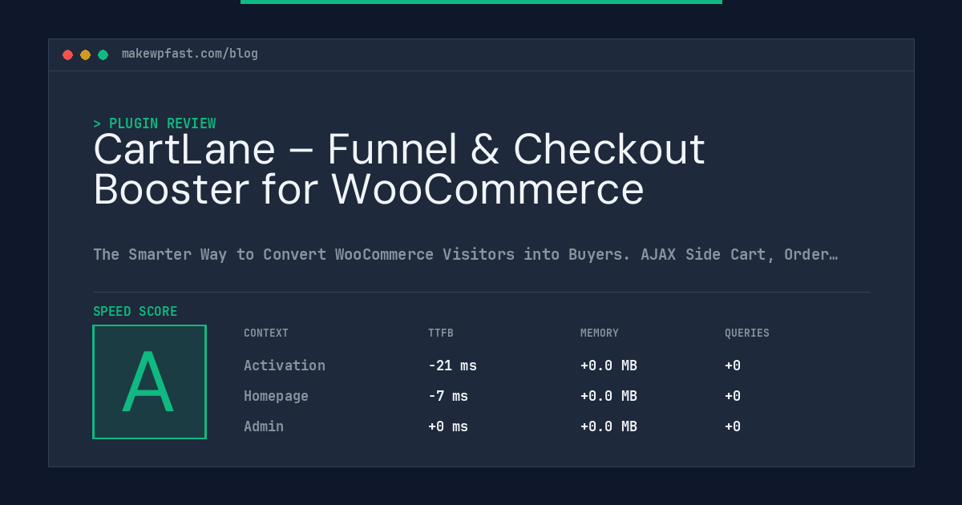Click the yellow window dot
The width and height of the screenshot is (962, 505).
85,55
